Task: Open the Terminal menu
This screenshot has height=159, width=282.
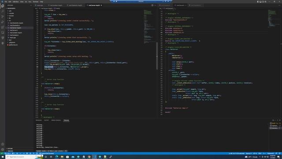Action: coord(35,2)
